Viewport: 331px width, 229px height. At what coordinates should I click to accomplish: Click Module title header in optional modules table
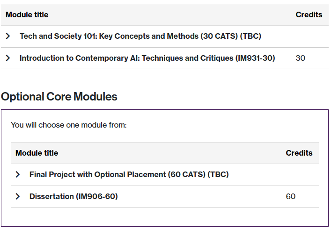coord(37,153)
